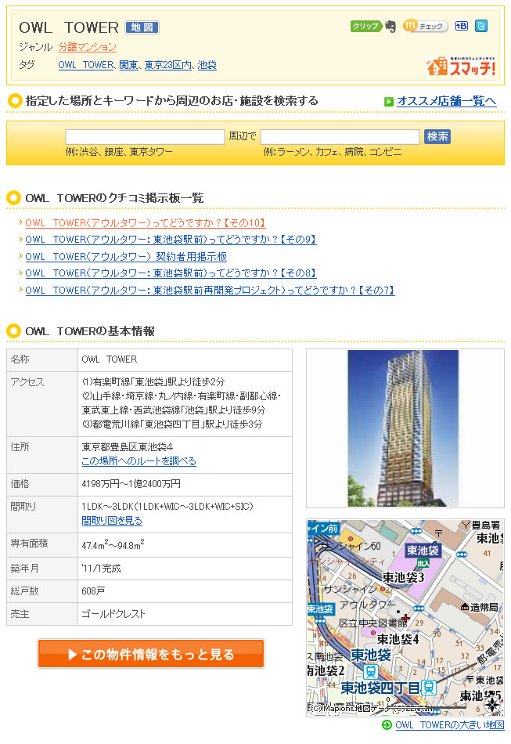Screen dimensions: 511x744
Task: Click the orange この物件情報をもっと見る button
Action: pyautogui.click(x=151, y=654)
